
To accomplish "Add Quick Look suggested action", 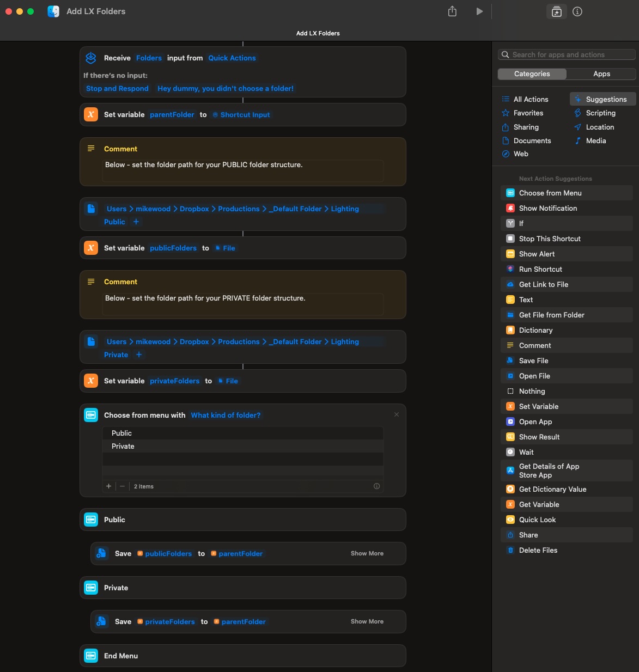I will [x=567, y=520].
